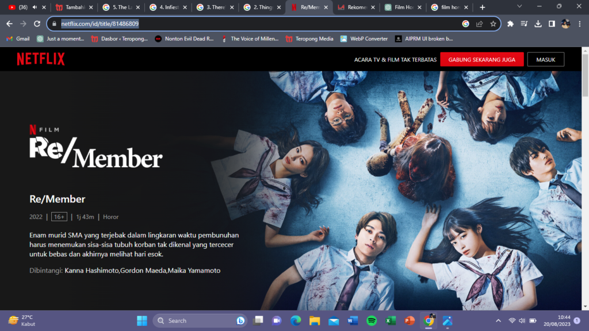589x331 pixels.
Task: Open the Windows Start menu
Action: coord(142,321)
